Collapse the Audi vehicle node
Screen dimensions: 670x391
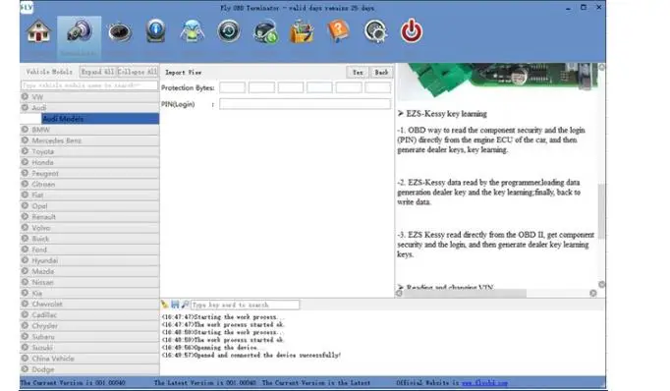click(x=25, y=108)
